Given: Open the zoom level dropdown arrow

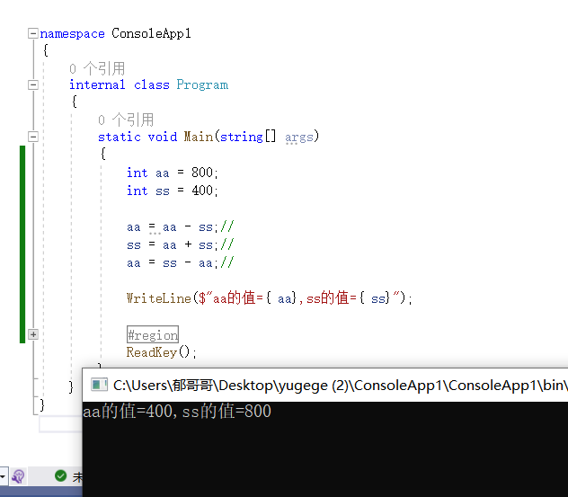Looking at the screenshot, I should [4, 475].
